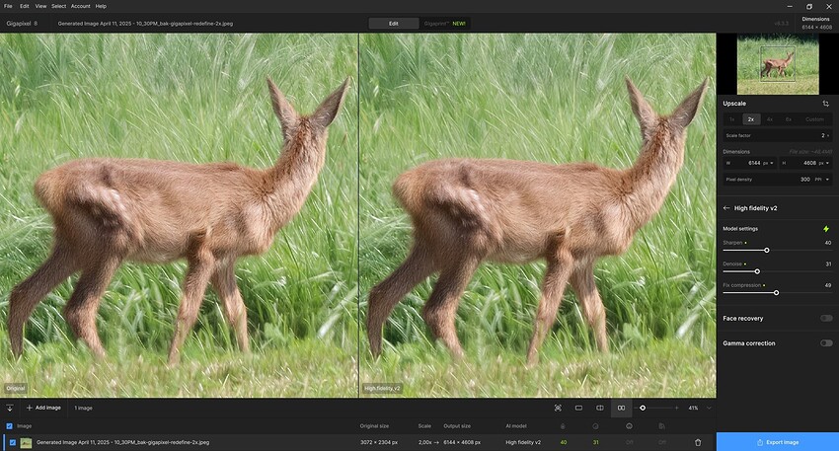Uncheck the Generated Image file checkbox

11,442
